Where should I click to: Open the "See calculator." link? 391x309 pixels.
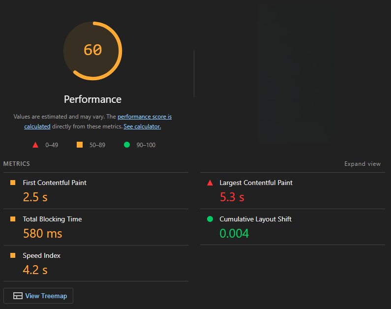142,126
